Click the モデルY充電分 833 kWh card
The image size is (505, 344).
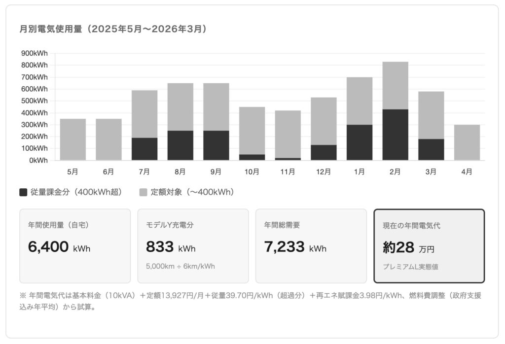(193, 246)
